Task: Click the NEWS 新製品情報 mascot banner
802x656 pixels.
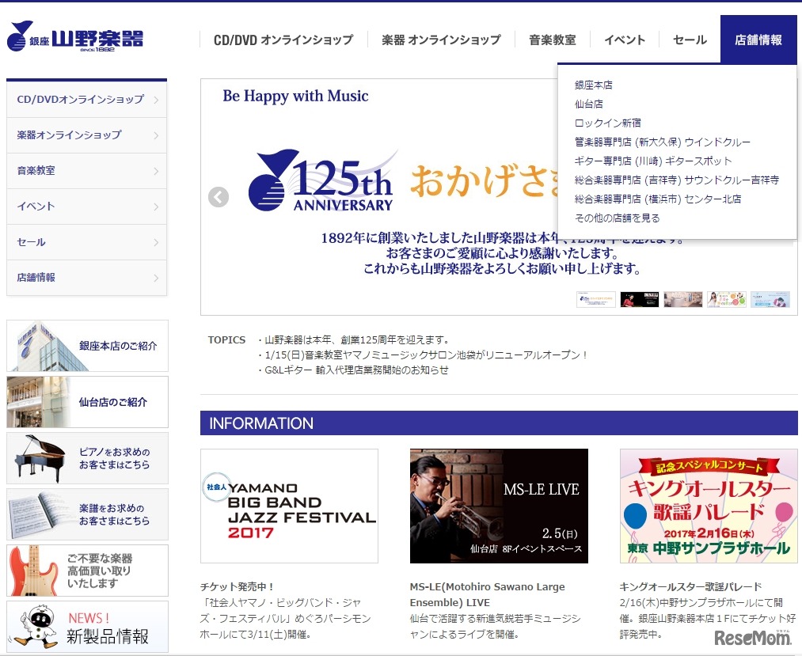Action: click(87, 626)
